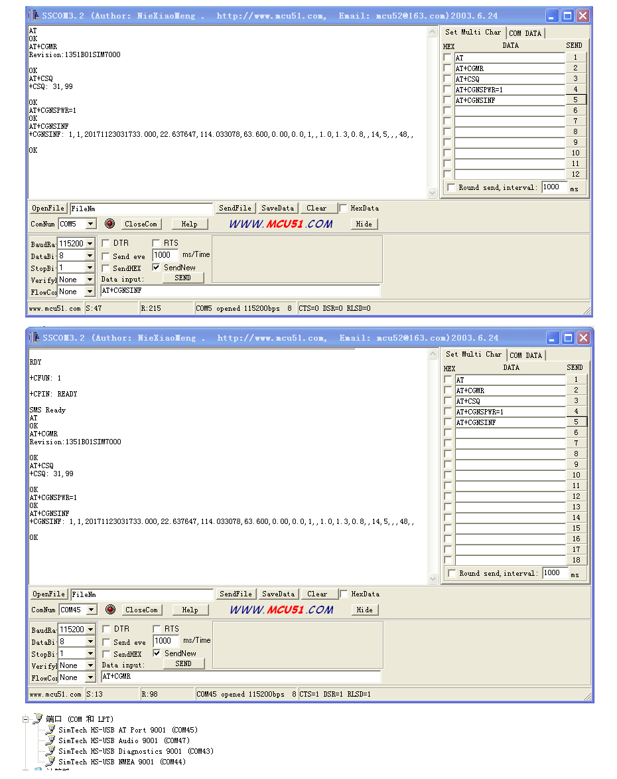Click OpenFile in the COM5 window

point(48,208)
